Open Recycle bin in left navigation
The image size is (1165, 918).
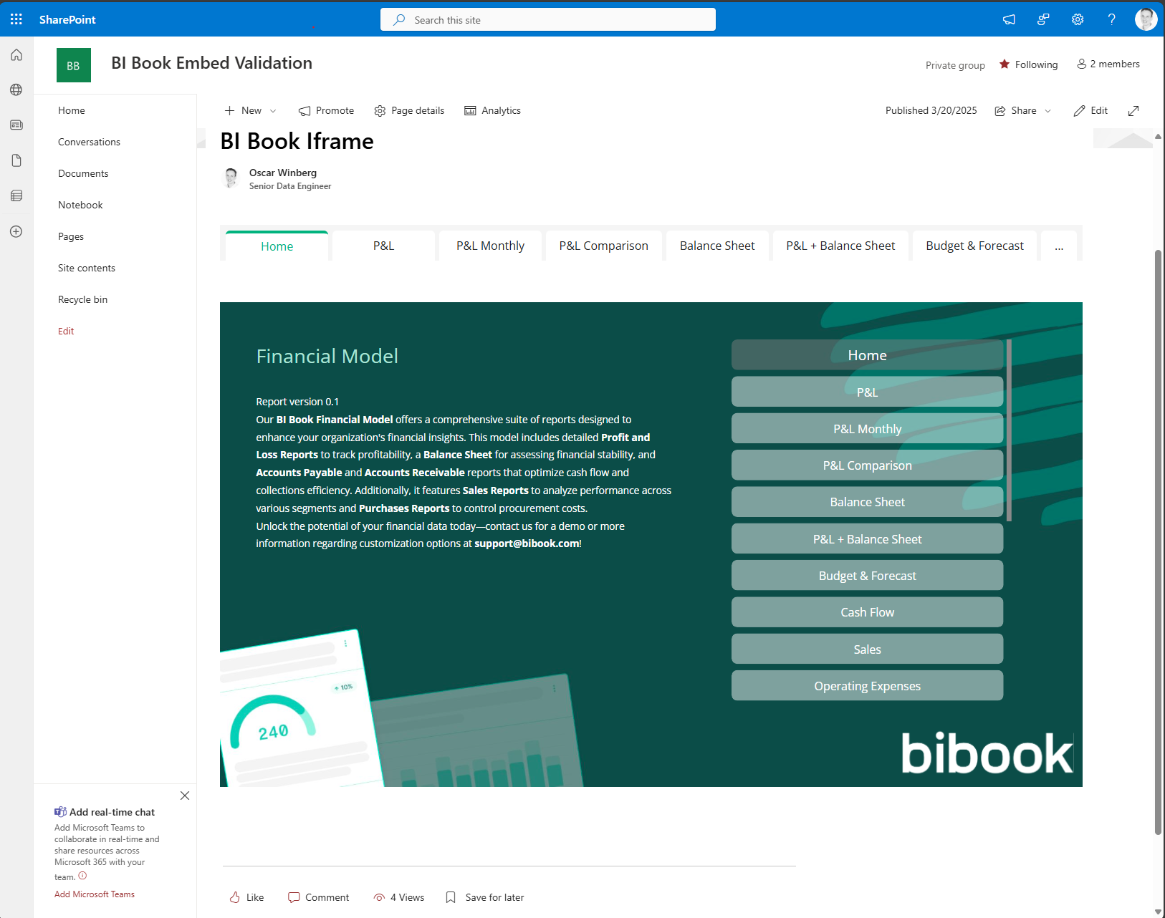(82, 299)
